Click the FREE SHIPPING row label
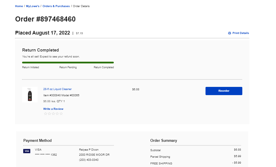276x167 pixels. pyautogui.click(x=161, y=164)
